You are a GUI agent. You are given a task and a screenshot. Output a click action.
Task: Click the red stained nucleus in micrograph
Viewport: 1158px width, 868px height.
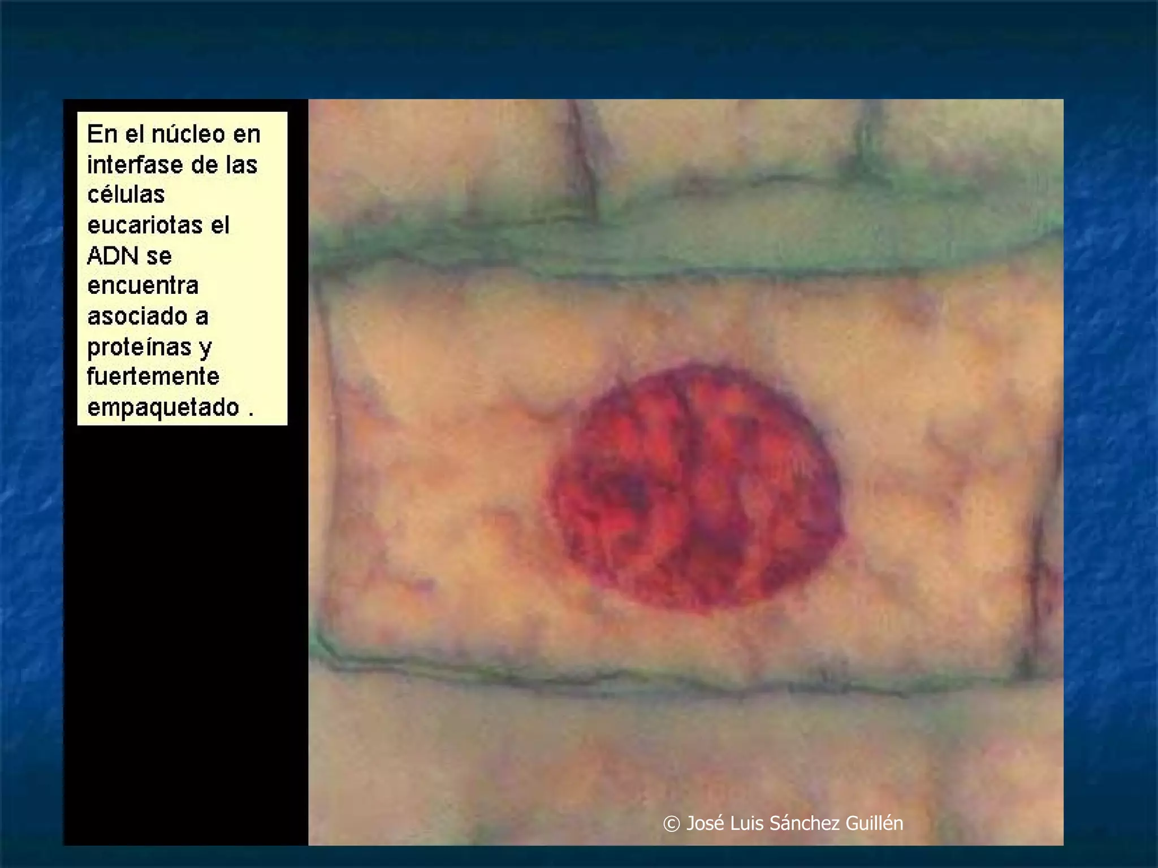click(x=698, y=489)
